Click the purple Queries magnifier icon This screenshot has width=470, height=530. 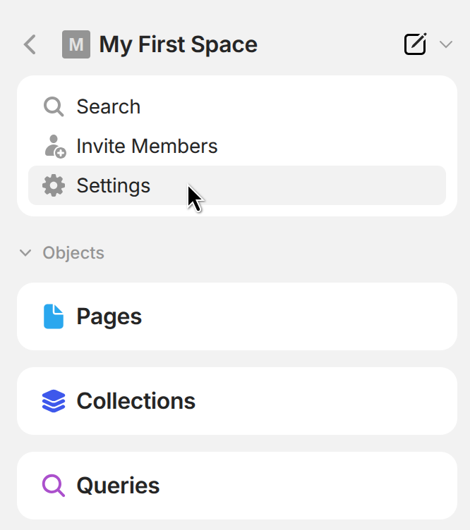coord(54,486)
